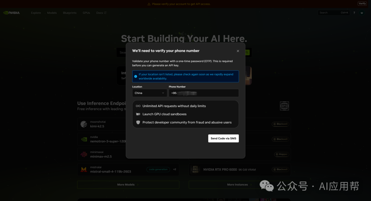The height and width of the screenshot is (201, 371).
Task: Open the user avatar 'w' menu
Action: pyautogui.click(x=362, y=13)
